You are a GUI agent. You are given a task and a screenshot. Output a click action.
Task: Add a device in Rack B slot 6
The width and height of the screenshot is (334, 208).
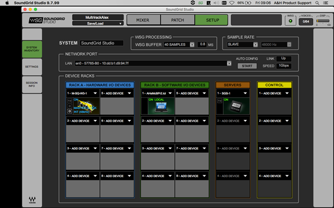pos(192,121)
